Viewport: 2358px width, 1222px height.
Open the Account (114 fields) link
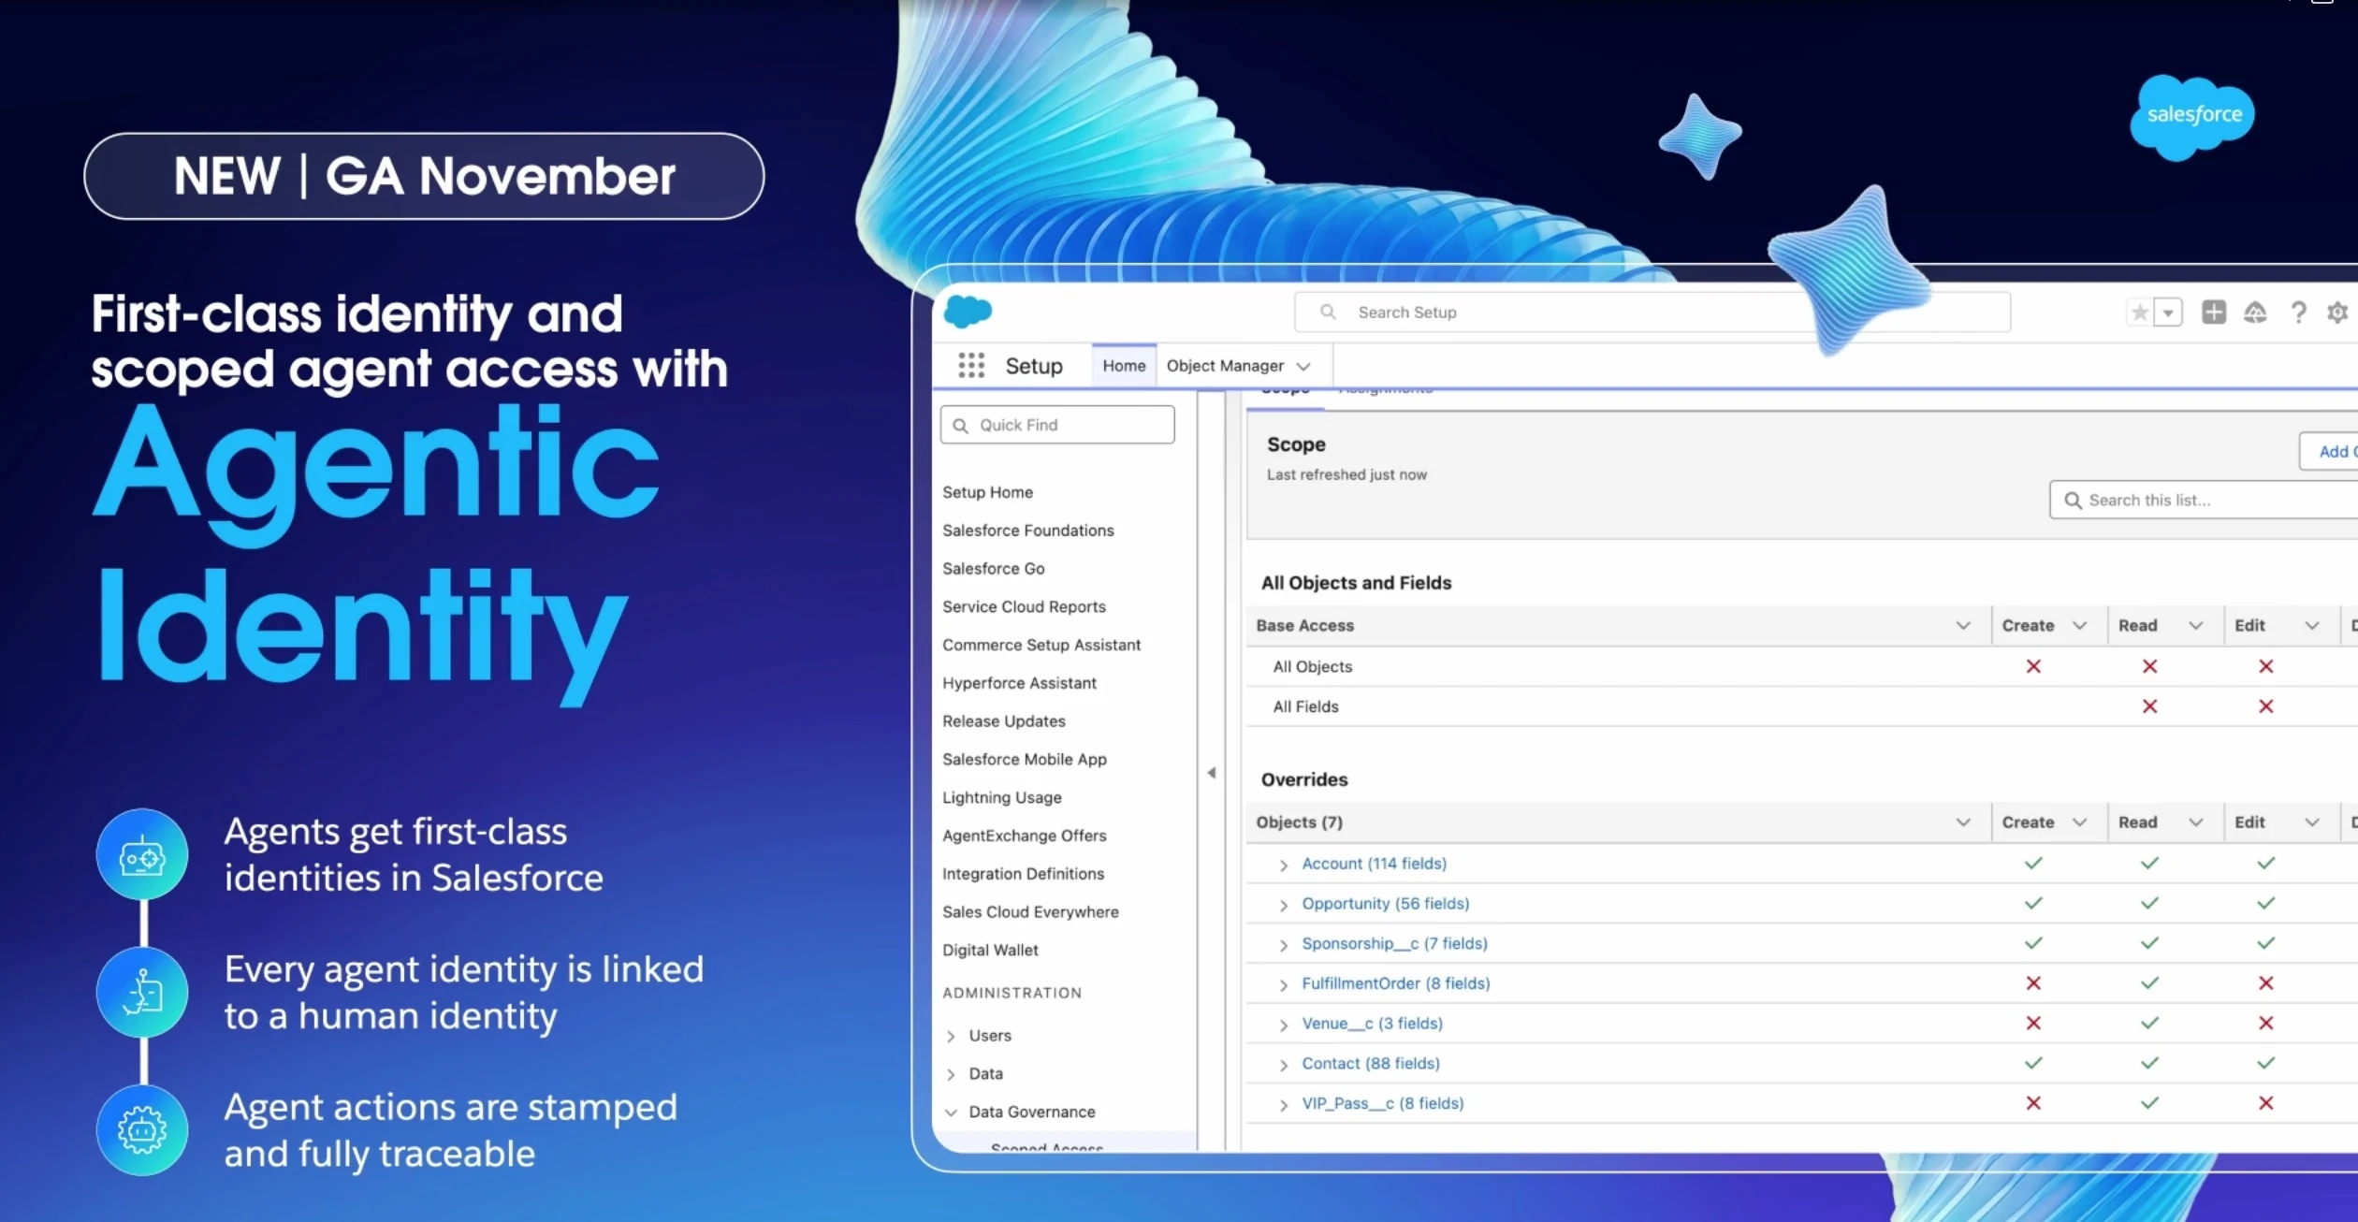click(1374, 864)
